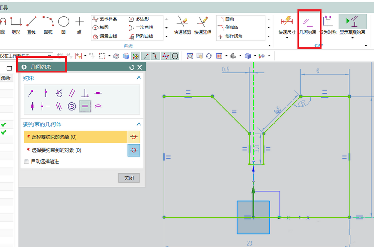This screenshot has width=374, height=247.
Task: Activate the equal length constraint button
Action: click(x=85, y=106)
